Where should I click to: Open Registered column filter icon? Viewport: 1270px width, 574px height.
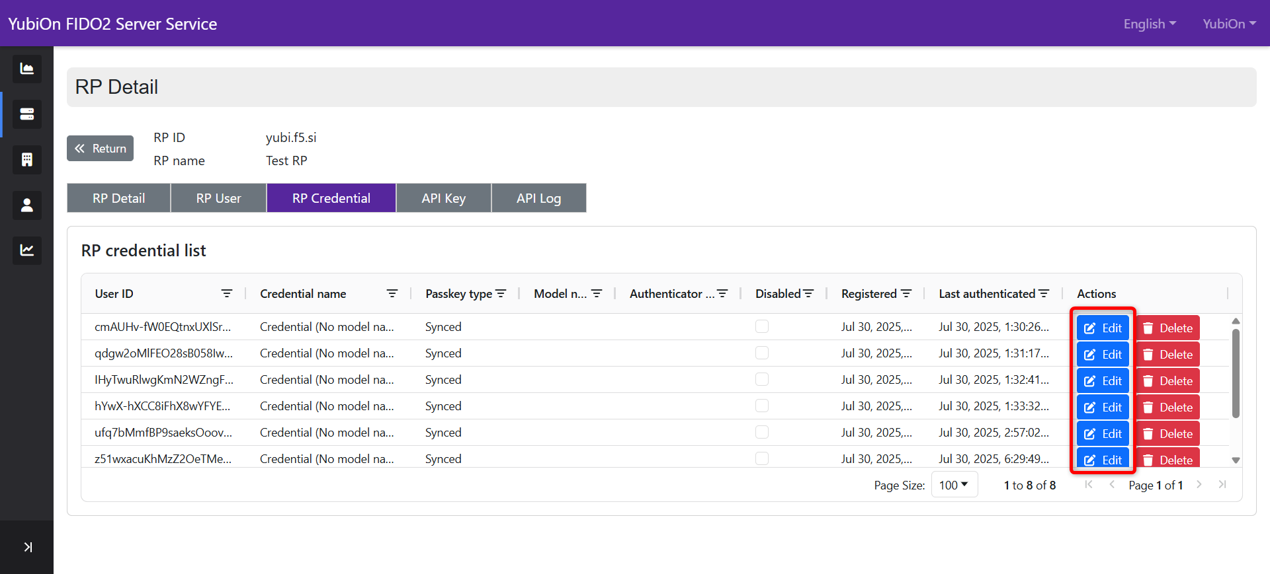click(x=906, y=293)
